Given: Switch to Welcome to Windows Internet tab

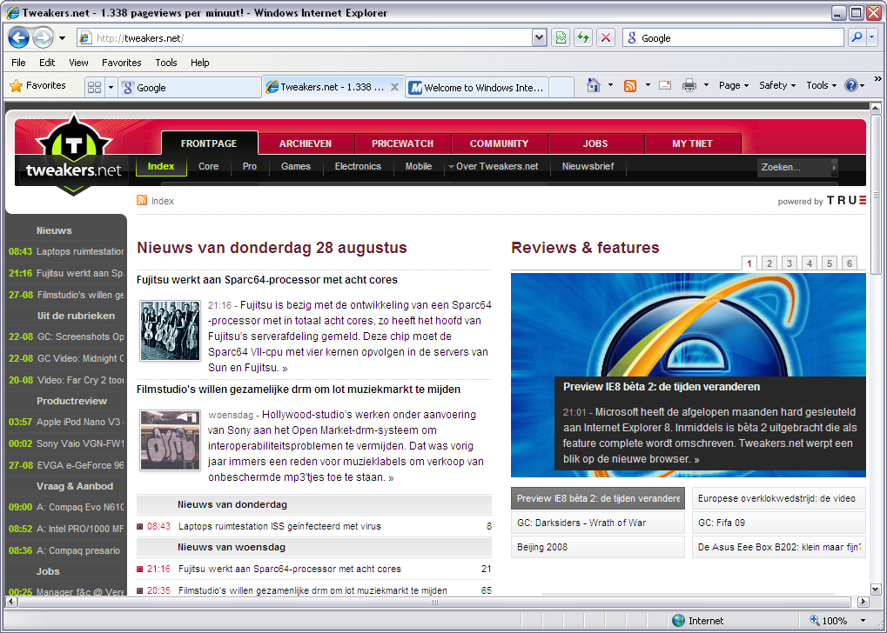Looking at the screenshot, I should coord(477,88).
